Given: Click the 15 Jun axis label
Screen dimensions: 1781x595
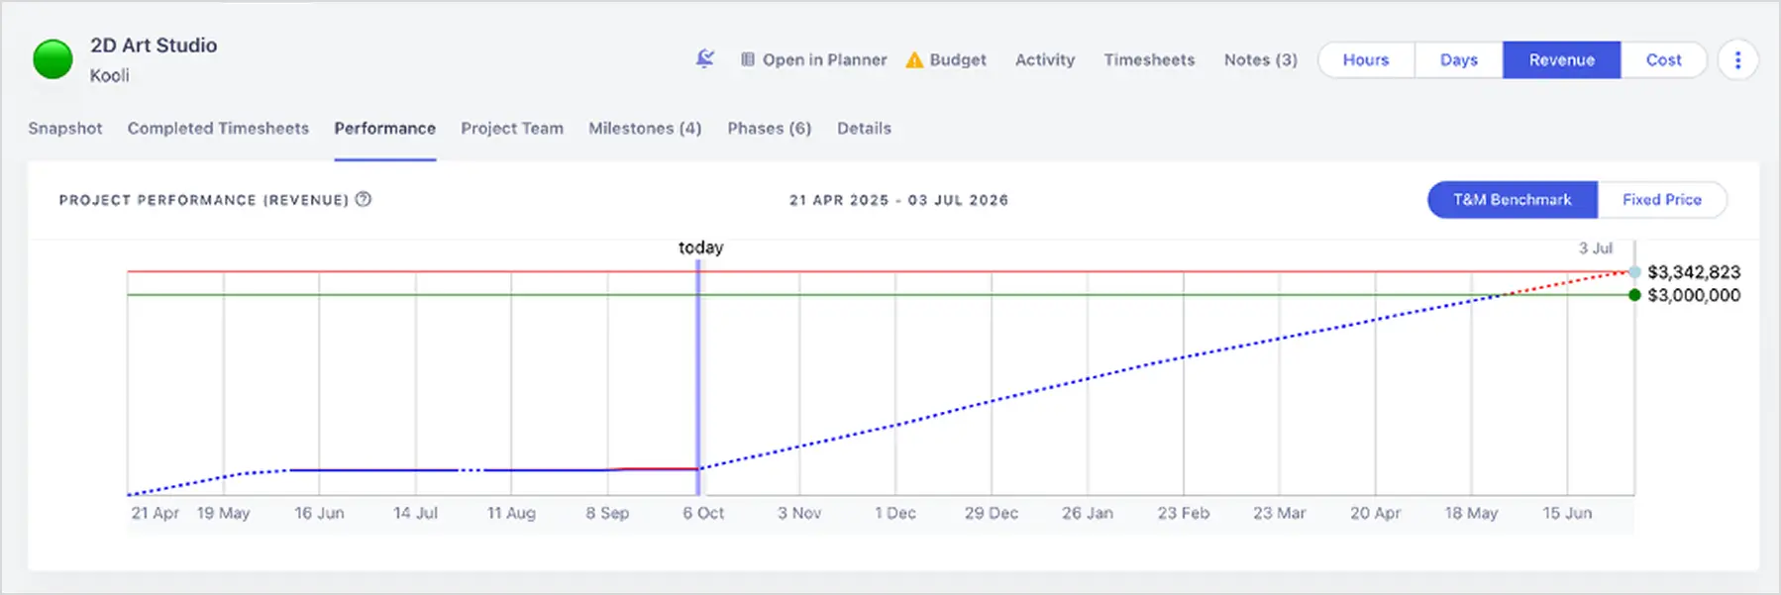Looking at the screenshot, I should click(1567, 513).
